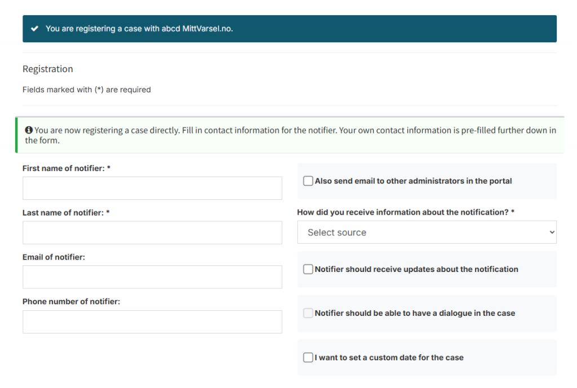Select the 'Email of notifier' text box
The image size is (577, 388).
click(152, 277)
